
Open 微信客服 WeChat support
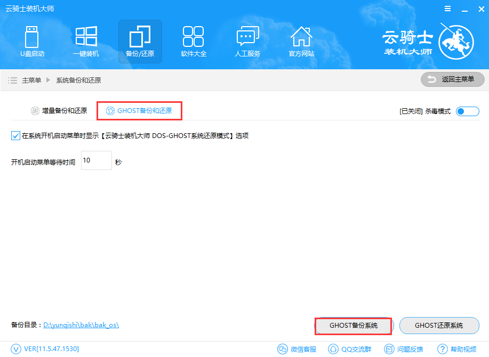tap(297, 349)
